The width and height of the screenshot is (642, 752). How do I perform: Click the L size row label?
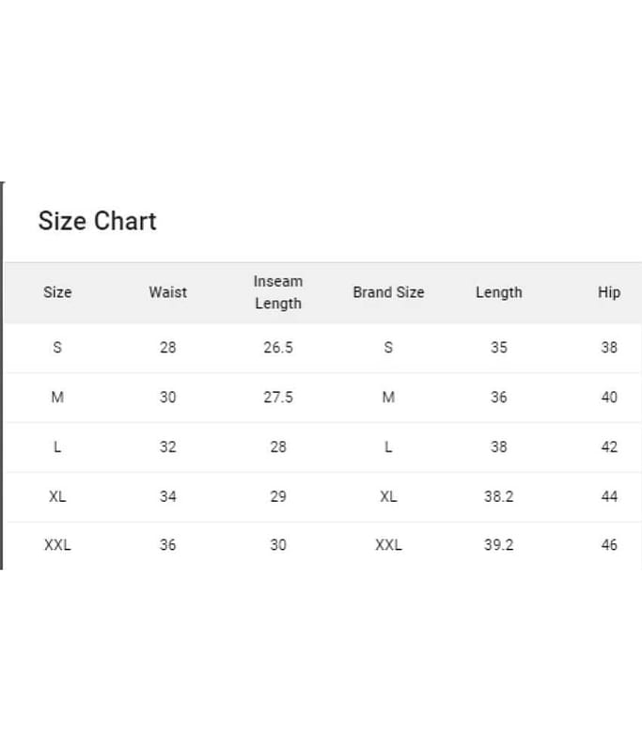[57, 447]
